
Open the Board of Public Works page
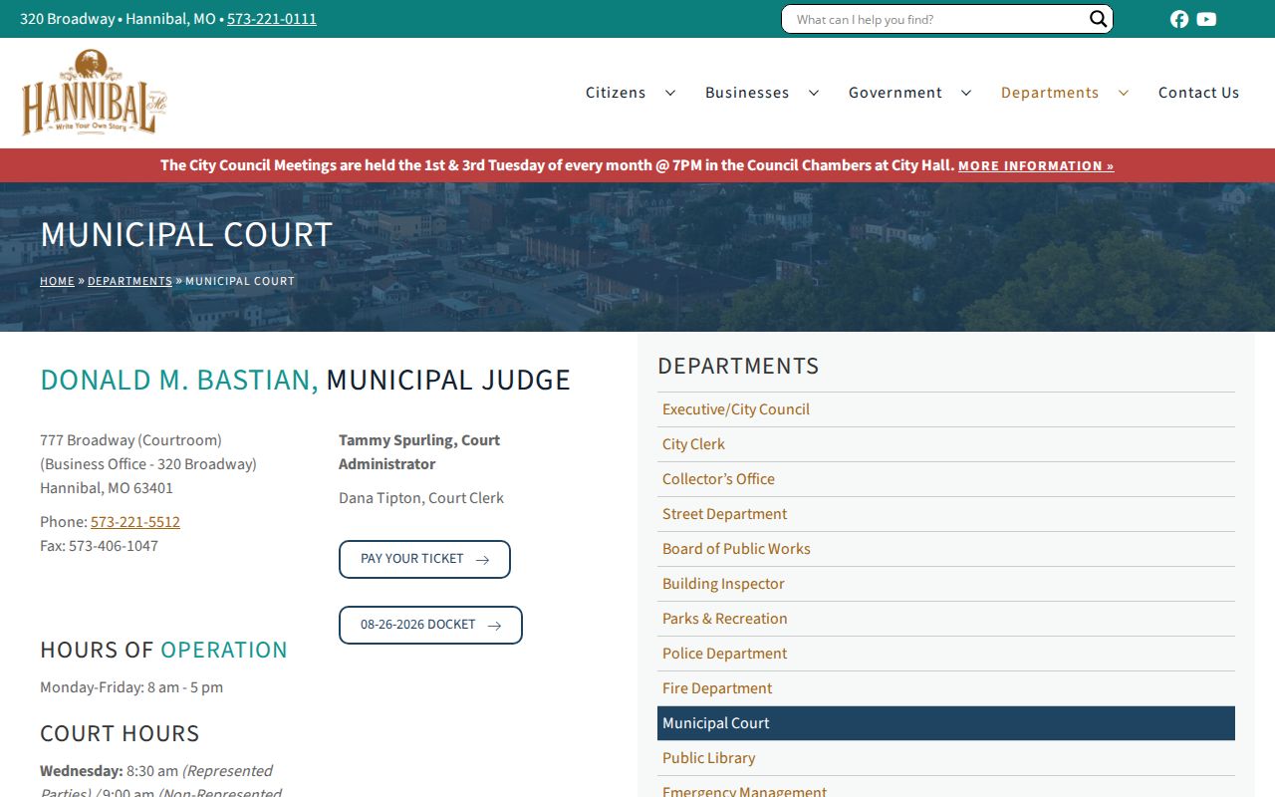(736, 549)
